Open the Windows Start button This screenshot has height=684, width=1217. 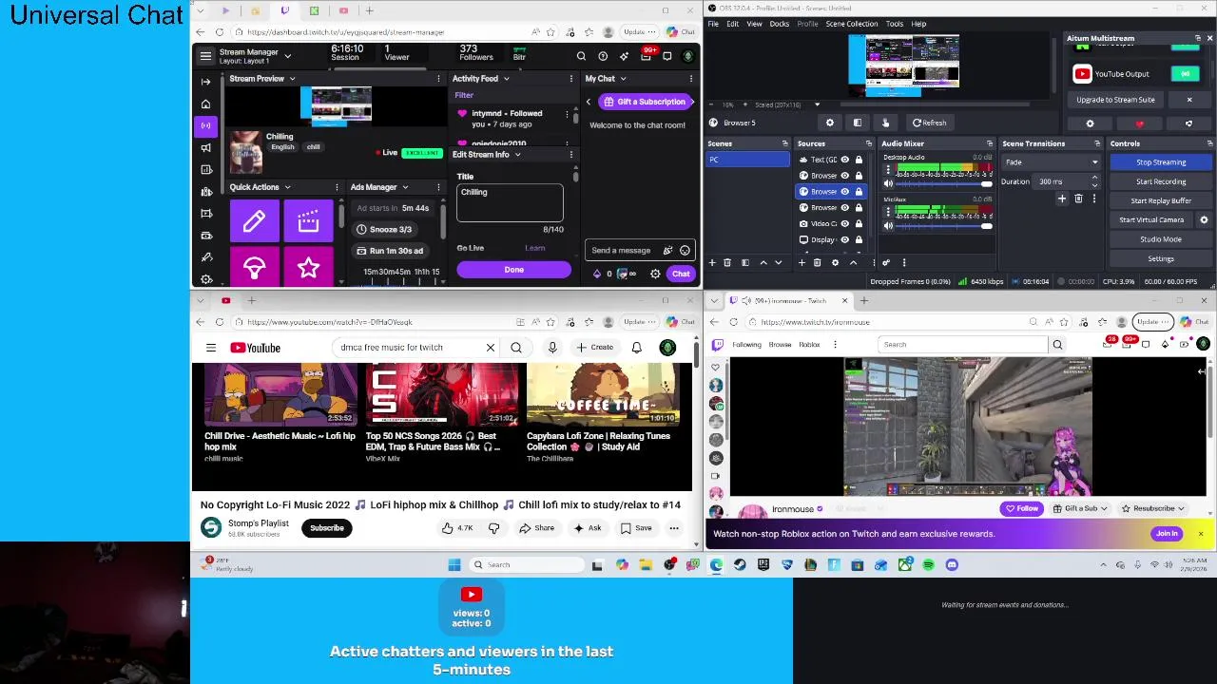point(454,565)
